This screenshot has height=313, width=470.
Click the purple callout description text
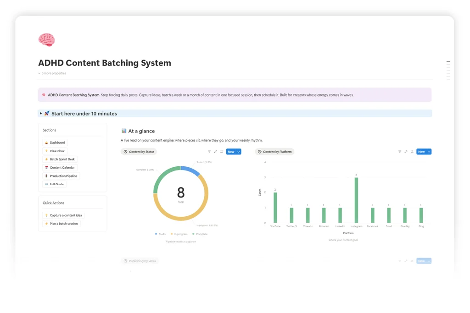(x=201, y=95)
